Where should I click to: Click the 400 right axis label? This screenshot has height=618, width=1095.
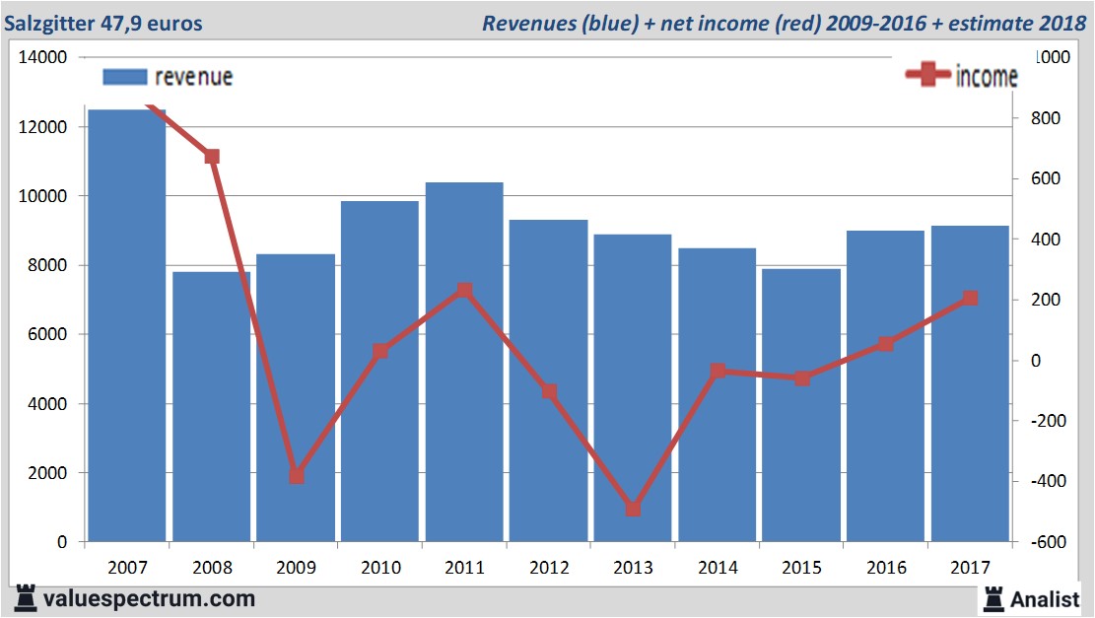[1046, 240]
